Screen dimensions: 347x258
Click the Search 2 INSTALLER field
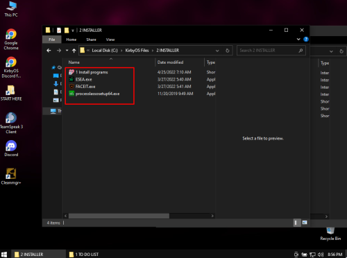269,51
